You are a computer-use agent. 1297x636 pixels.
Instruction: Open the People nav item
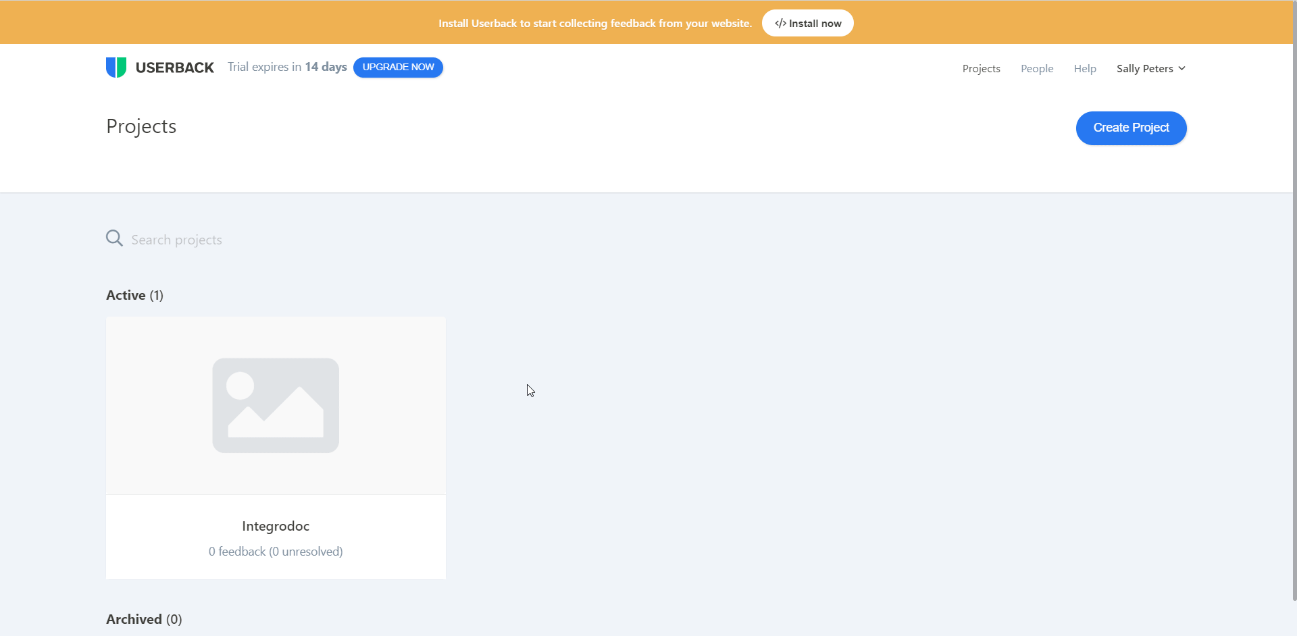[x=1037, y=69]
